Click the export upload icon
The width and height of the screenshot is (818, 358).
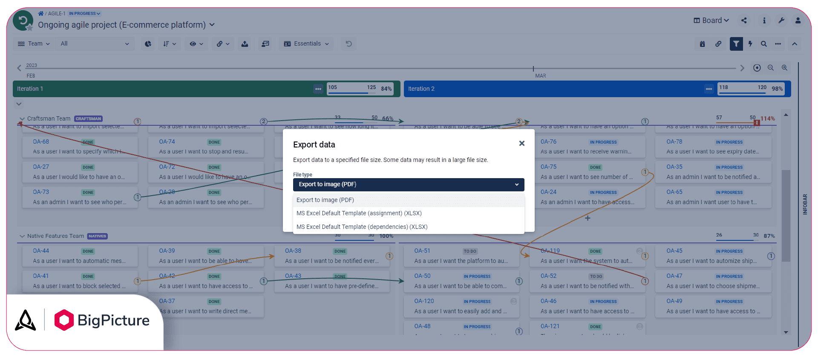pos(245,43)
